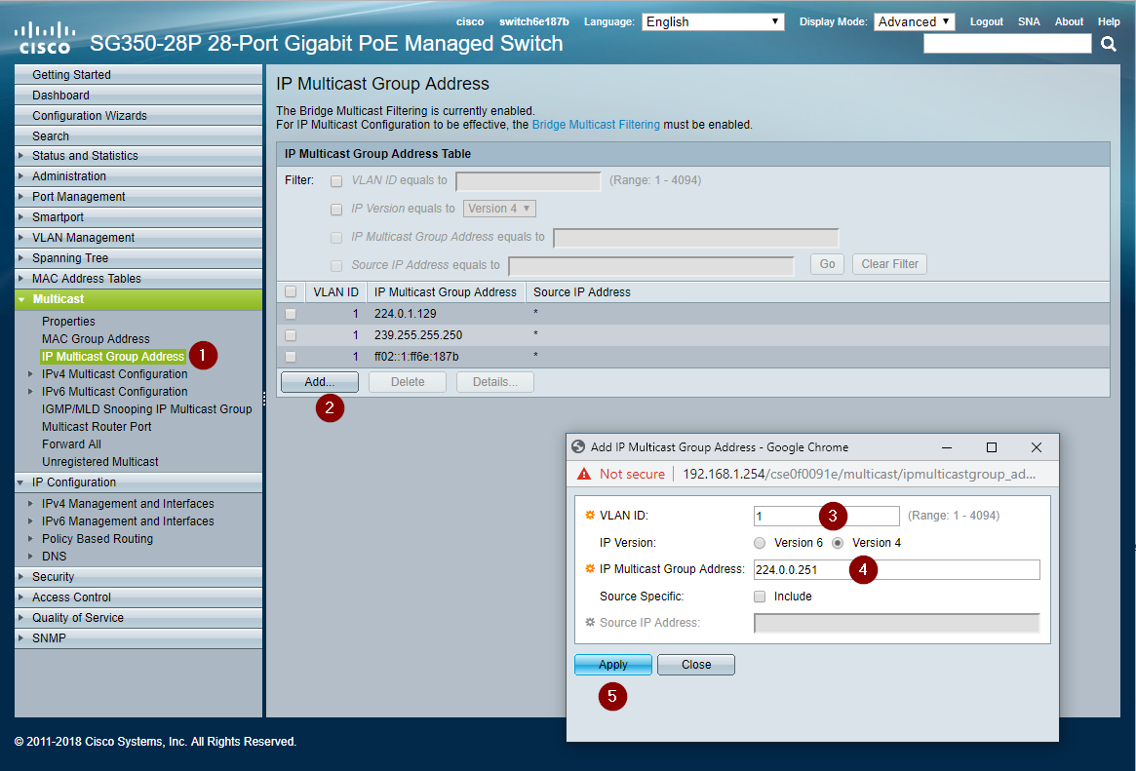The width and height of the screenshot is (1136, 771).
Task: Open Configuration Wizards in the sidebar
Action: pos(138,115)
